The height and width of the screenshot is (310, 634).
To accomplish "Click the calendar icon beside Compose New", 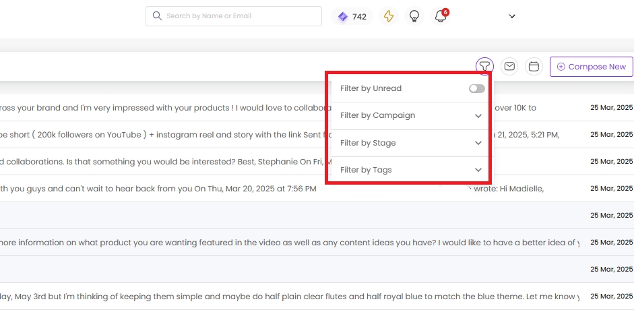I will point(534,66).
